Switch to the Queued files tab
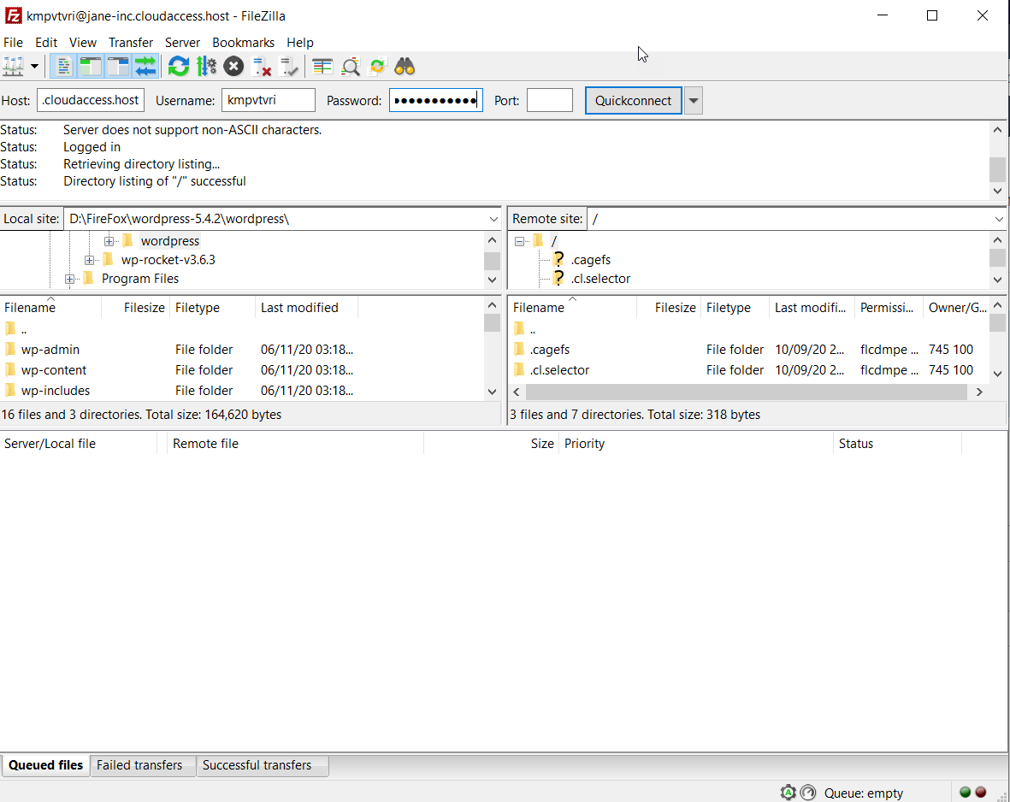 point(45,765)
